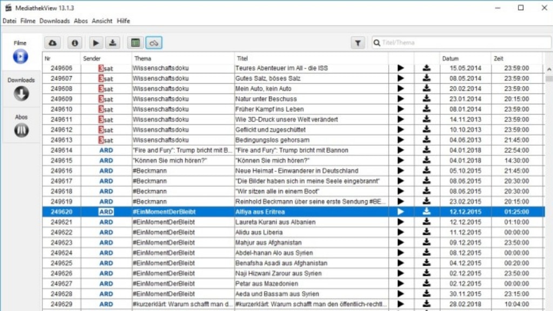Sort by the Sender column header
Image resolution: width=553 pixels, height=311 pixels.
point(106,58)
